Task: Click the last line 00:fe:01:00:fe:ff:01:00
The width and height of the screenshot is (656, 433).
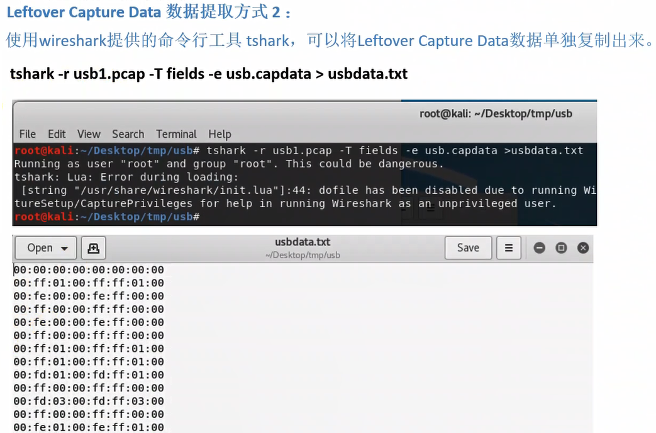Action: pos(89,427)
